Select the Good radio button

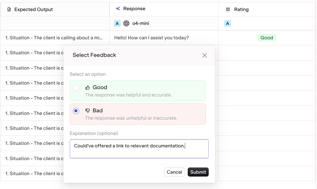click(76, 88)
